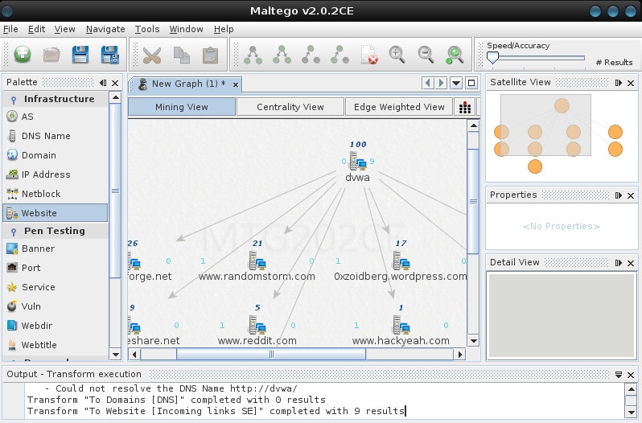Click the fourth node selection toolbar icon

[x=340, y=55]
